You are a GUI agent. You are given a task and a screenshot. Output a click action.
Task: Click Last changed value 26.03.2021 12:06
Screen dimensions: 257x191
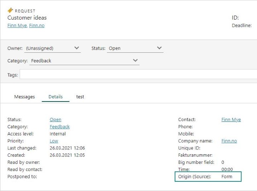tap(67, 148)
